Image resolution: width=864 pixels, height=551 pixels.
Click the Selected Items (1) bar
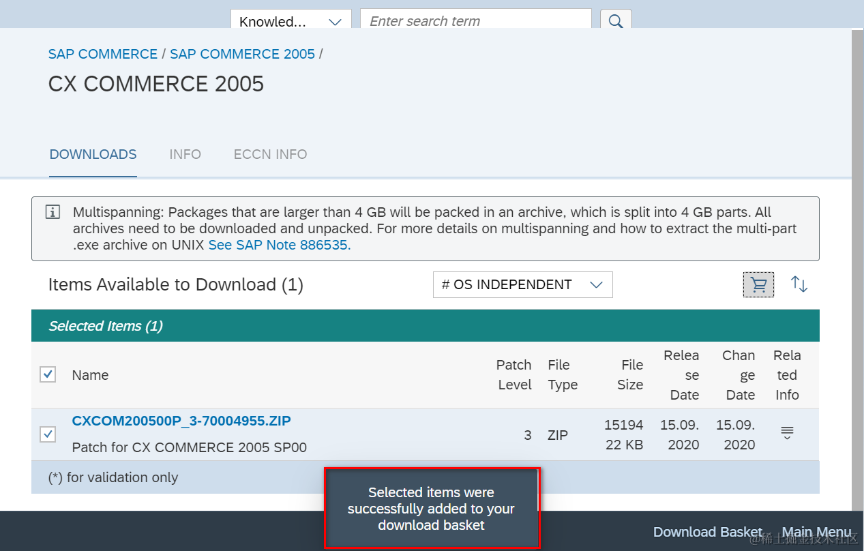point(426,326)
